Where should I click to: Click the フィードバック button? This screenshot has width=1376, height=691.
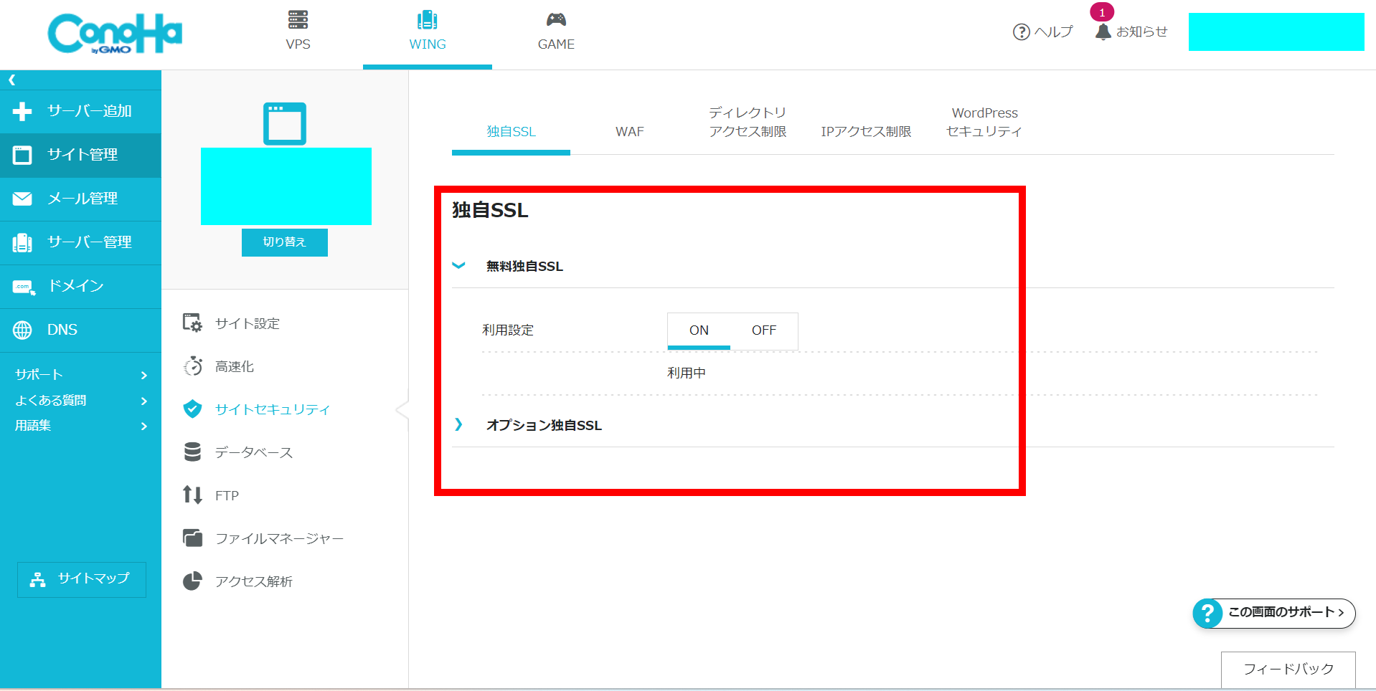[x=1288, y=669]
